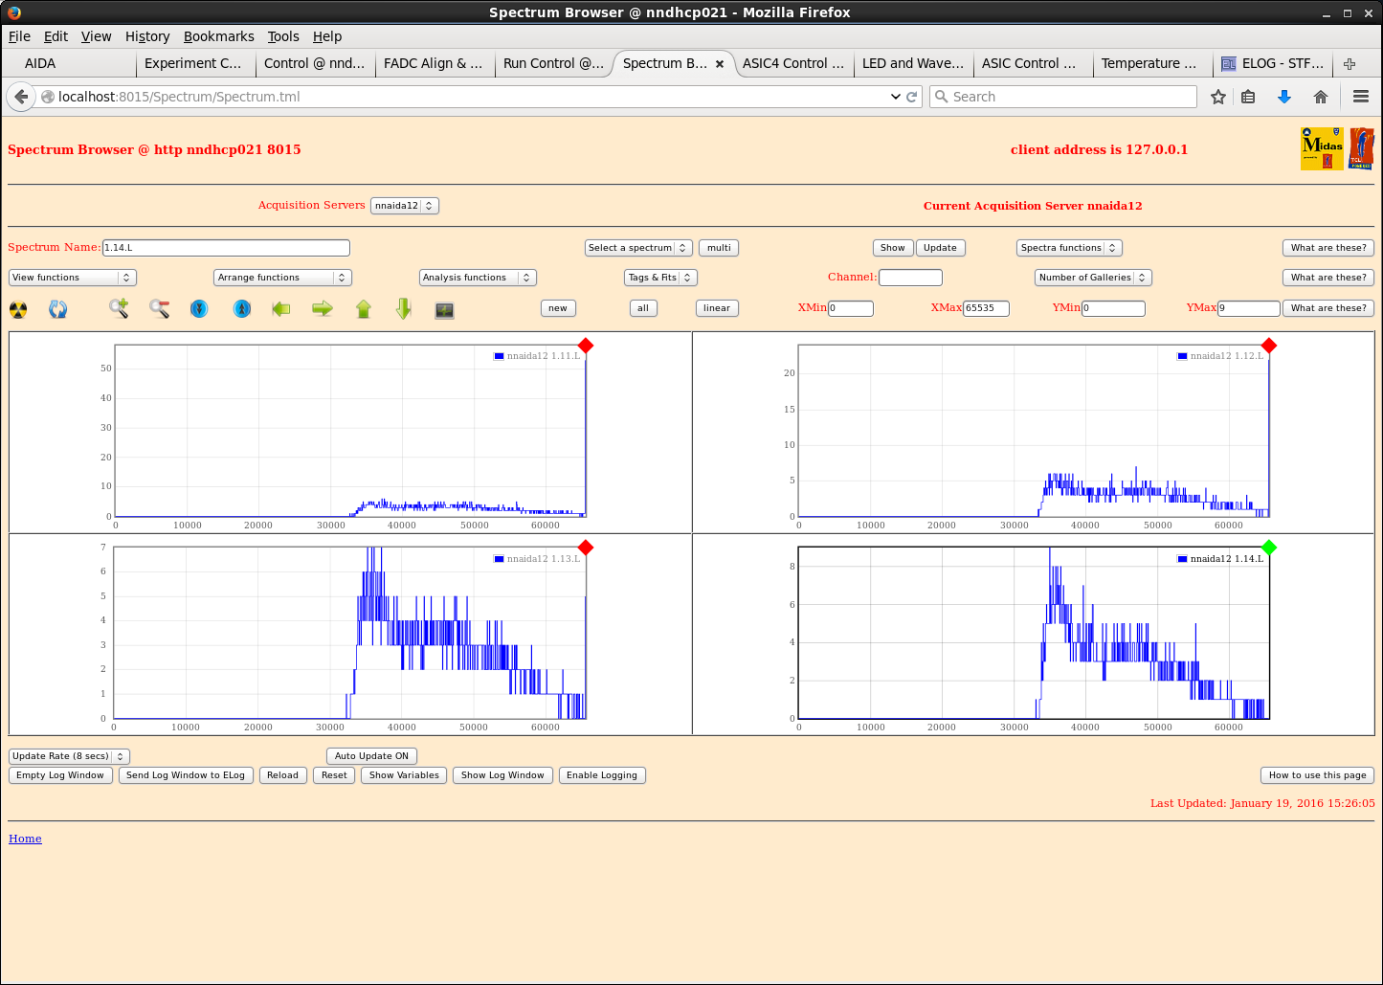Click How to use this page
The height and width of the screenshot is (985, 1383).
click(x=1318, y=775)
